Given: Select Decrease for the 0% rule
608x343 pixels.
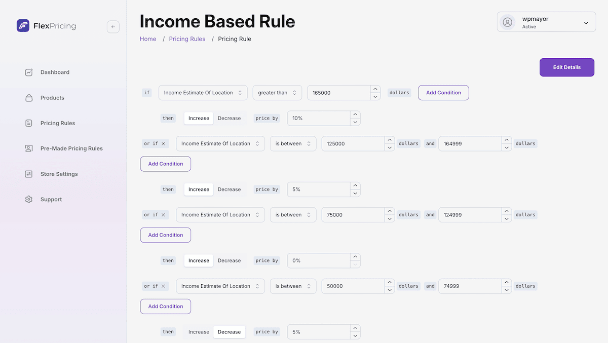Looking at the screenshot, I should click(x=229, y=260).
